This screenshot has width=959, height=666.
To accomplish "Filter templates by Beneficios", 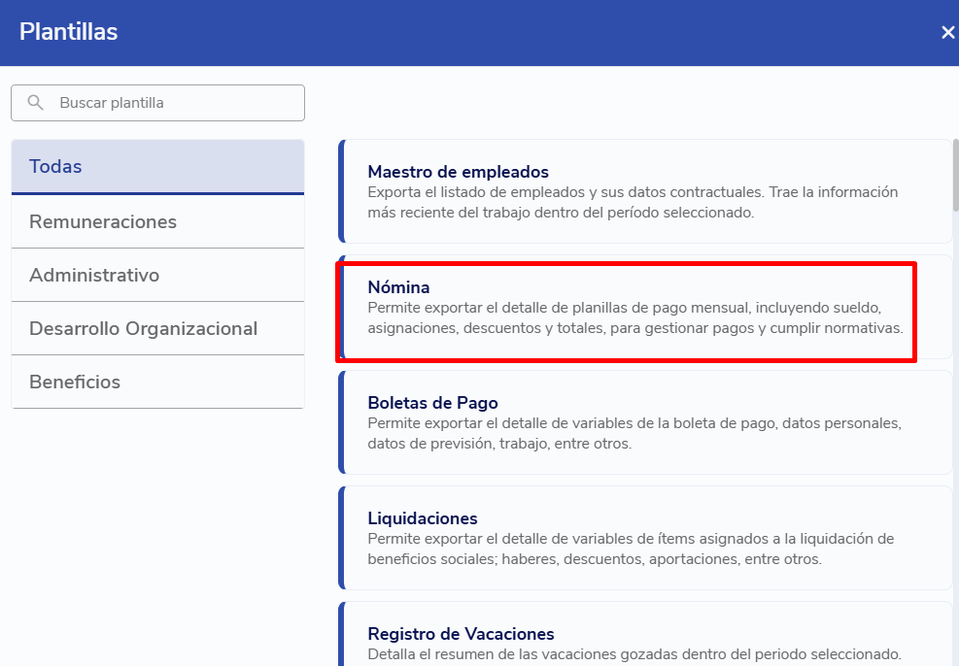I will pos(157,382).
